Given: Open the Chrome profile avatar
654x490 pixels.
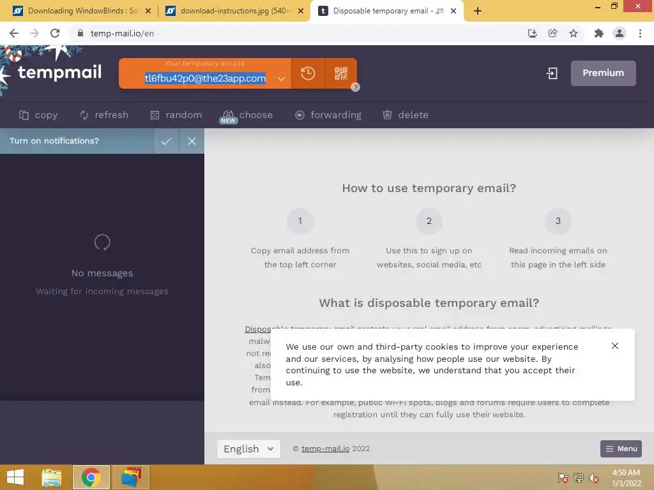Looking at the screenshot, I should (620, 33).
